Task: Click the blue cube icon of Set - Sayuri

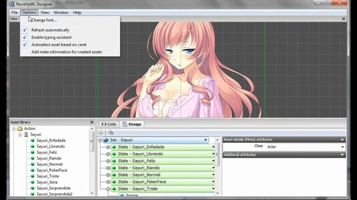Action: (106, 140)
